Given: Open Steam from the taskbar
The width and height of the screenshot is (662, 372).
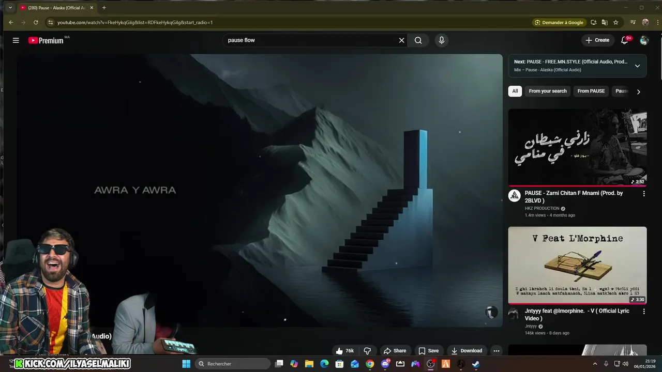Looking at the screenshot, I should [476, 364].
